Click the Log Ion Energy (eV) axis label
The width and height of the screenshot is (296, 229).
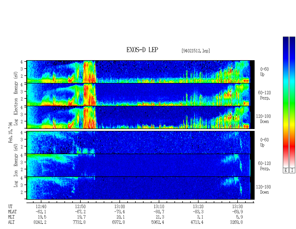coord(16,166)
